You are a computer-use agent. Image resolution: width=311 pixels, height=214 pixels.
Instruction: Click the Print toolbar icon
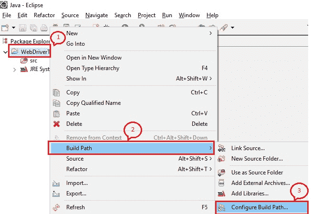(44, 28)
